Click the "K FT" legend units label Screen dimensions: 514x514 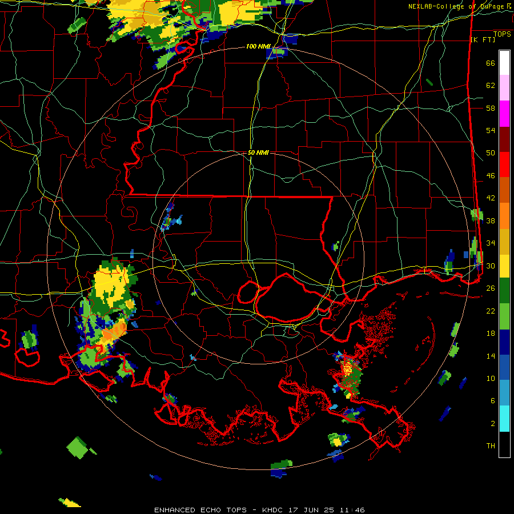tap(483, 39)
